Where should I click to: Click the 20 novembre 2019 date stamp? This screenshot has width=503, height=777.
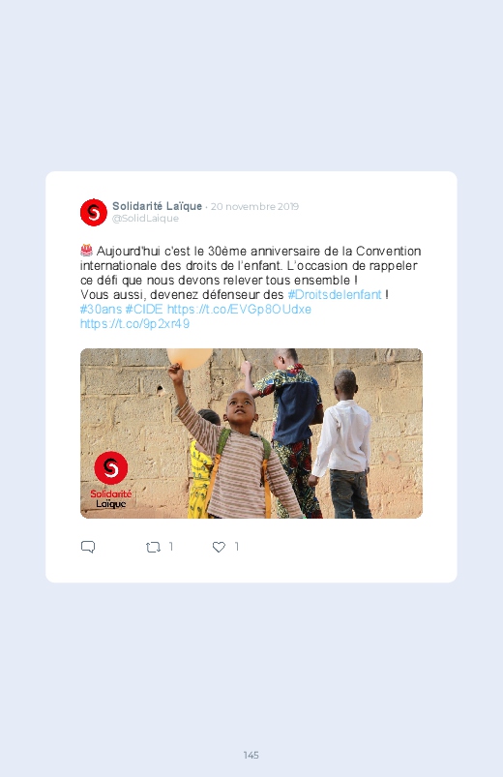[x=254, y=207]
